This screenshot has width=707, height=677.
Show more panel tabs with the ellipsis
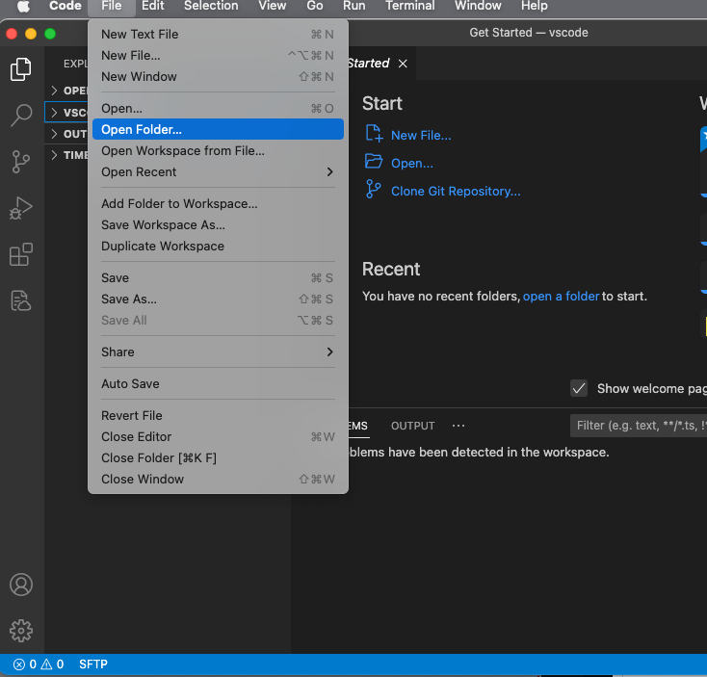(458, 426)
